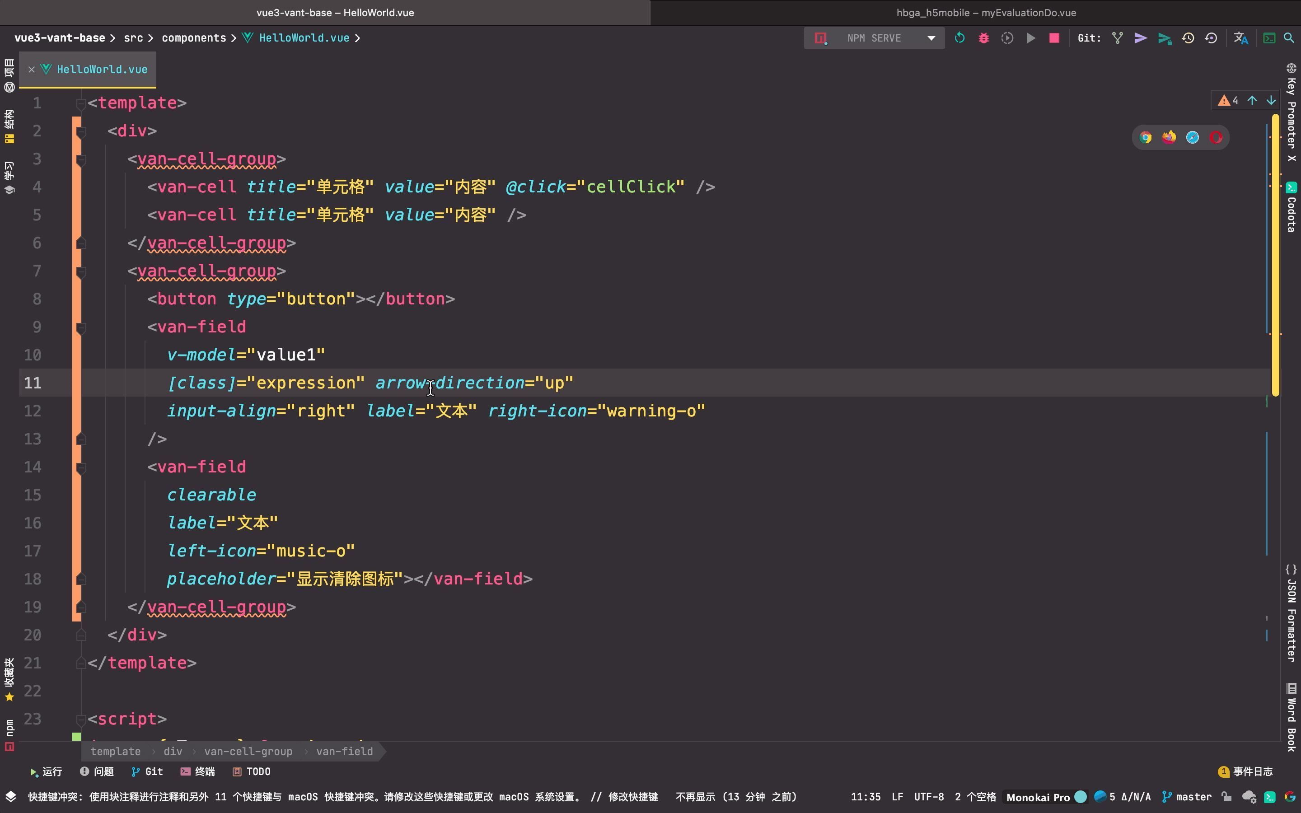Open Git history clock icon
This screenshot has width=1301, height=813.
tap(1188, 38)
